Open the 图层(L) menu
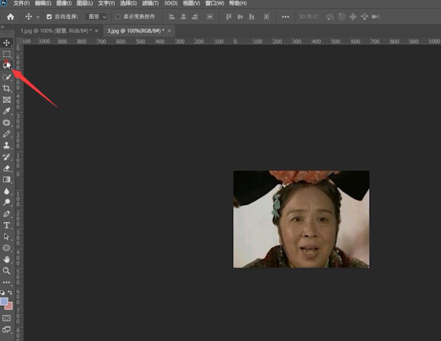The width and height of the screenshot is (441, 341). [85, 3]
